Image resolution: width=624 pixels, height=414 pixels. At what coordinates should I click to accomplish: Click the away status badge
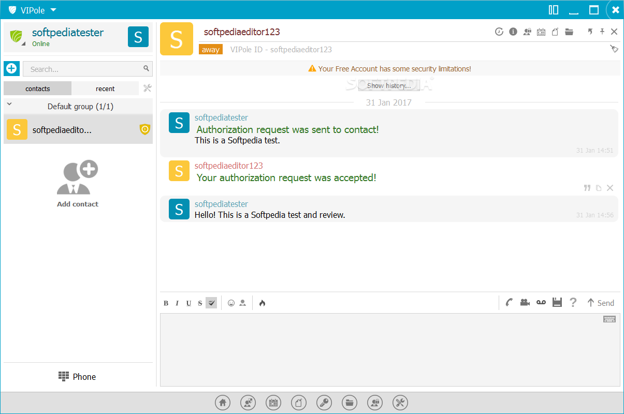[x=211, y=50]
